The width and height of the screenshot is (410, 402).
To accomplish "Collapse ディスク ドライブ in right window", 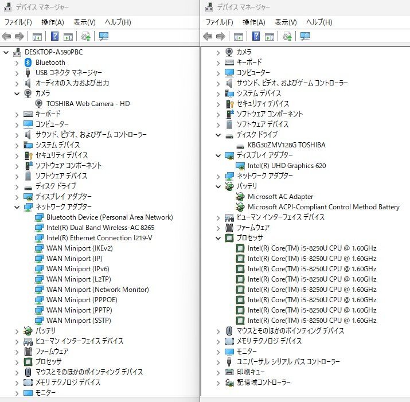I will point(218,135).
